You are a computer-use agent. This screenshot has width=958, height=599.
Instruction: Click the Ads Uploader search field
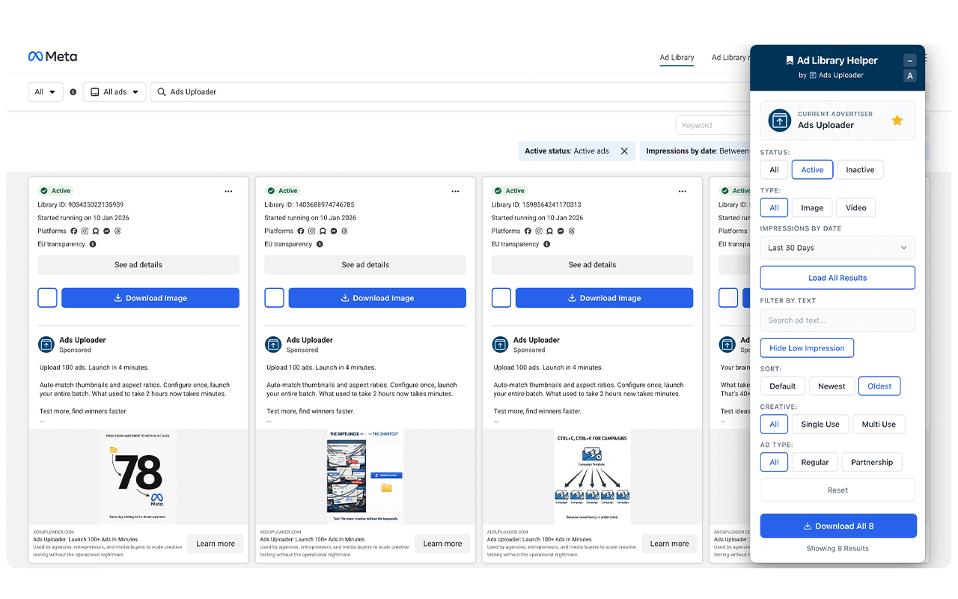click(449, 92)
